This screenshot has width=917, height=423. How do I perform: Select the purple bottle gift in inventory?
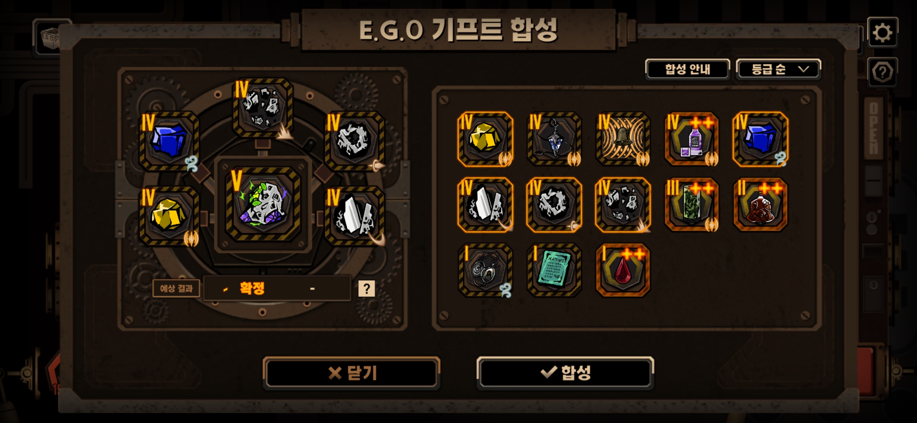pos(692,139)
